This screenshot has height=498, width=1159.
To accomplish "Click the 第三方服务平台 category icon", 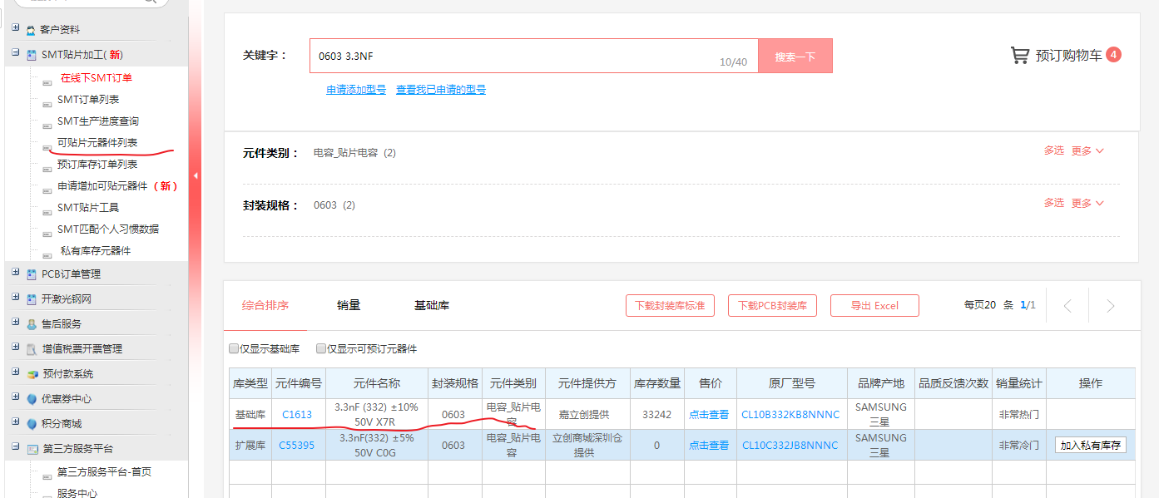I will [x=31, y=449].
